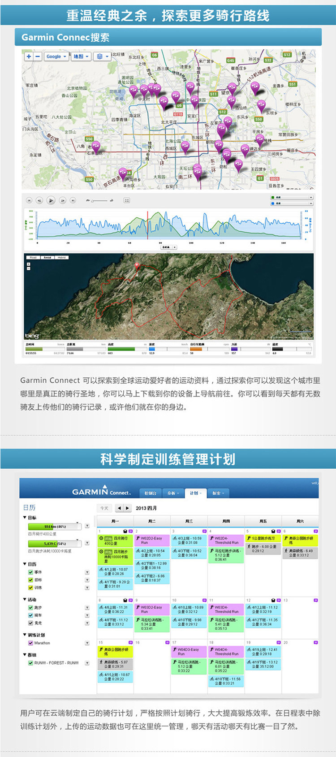Zoom in the Beijing map with plus button
Image resolution: width=336 pixels, height=757 pixels.
(x=29, y=56)
